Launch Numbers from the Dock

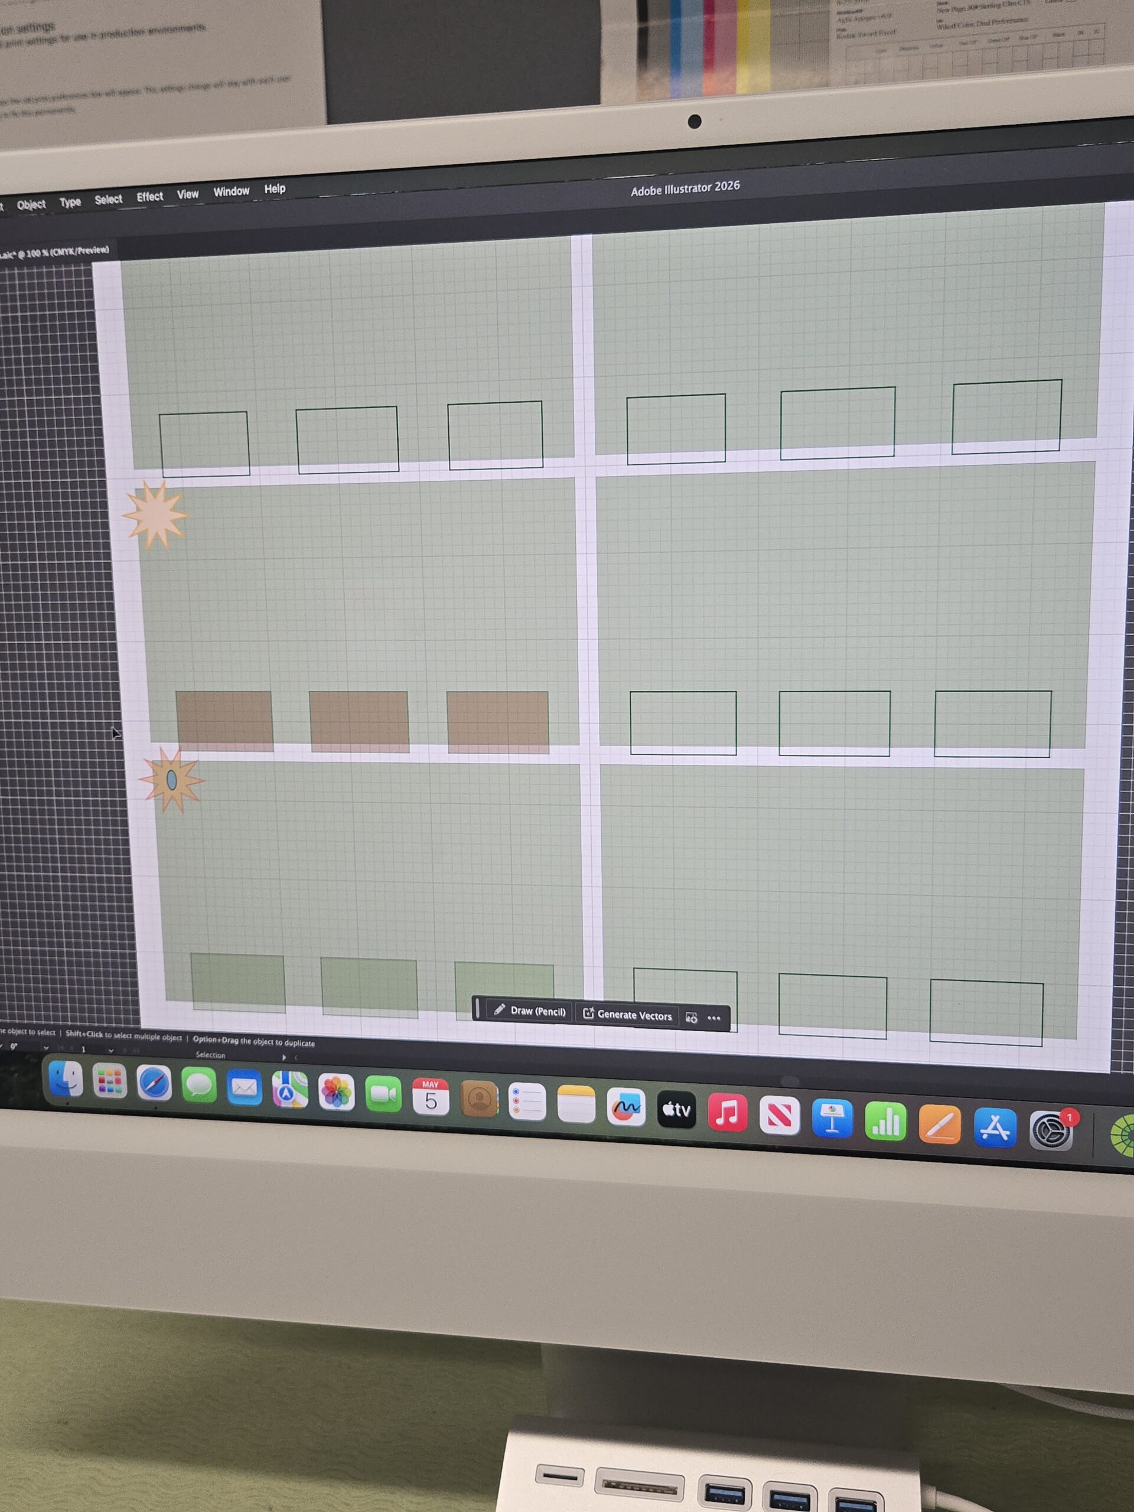[885, 1122]
